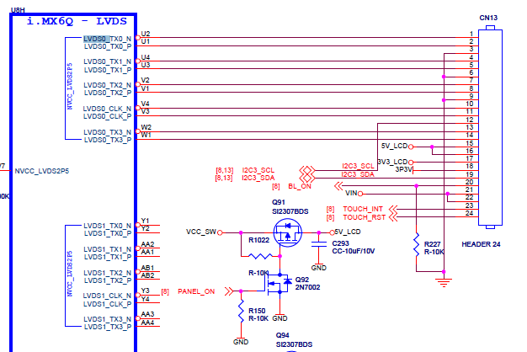This screenshot has width=527, height=352.
Task: Select the Q91 SI2307BDS MOSFET symbol
Action: click(x=287, y=232)
